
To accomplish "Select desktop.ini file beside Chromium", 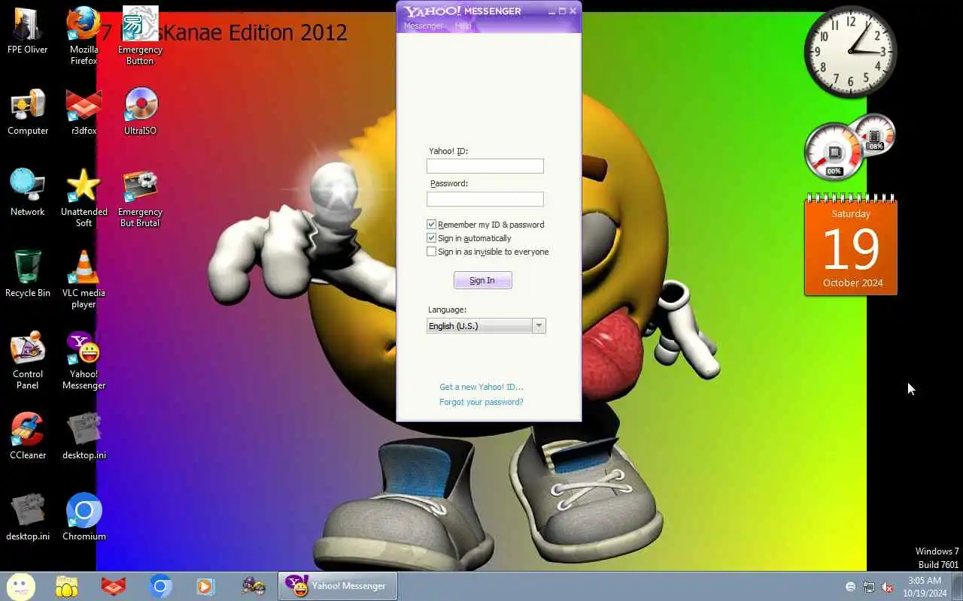I will point(28,518).
